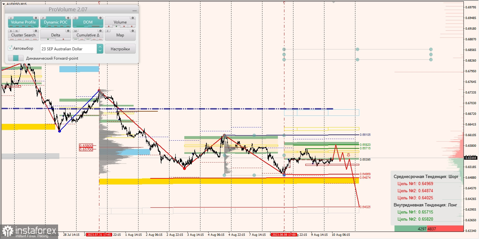Toggle the Delta indicator
The width and height of the screenshot is (479, 239).
point(56,35)
